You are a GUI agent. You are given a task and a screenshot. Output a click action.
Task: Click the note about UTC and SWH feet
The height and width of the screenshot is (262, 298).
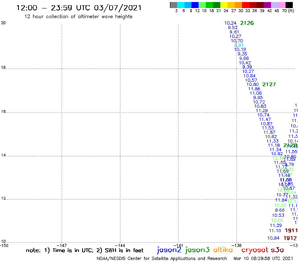point(85,250)
